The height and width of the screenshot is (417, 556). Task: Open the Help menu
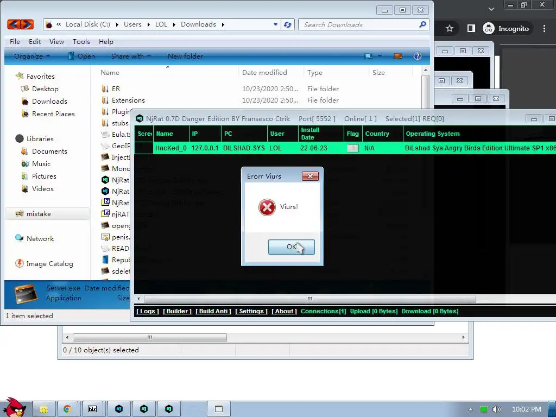pos(106,41)
